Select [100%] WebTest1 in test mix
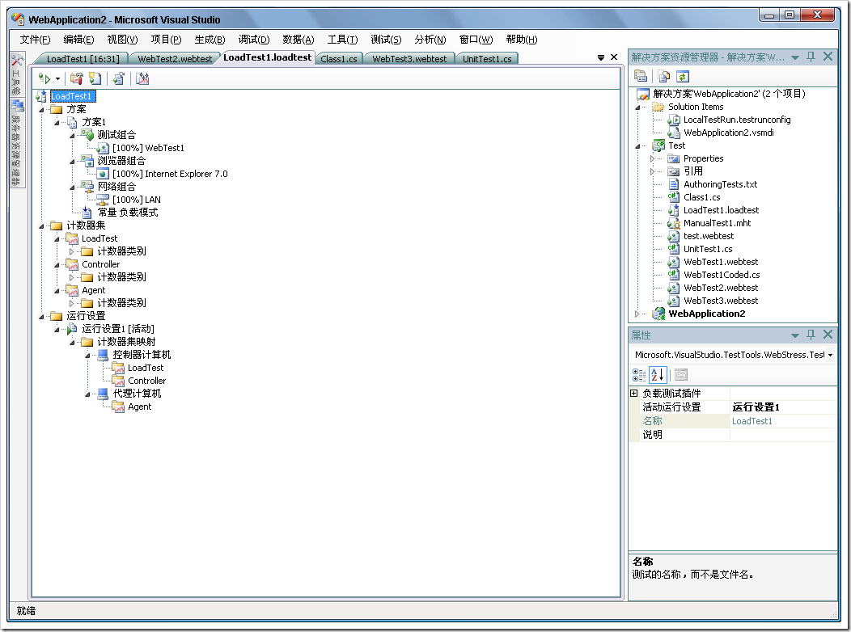 coord(148,148)
